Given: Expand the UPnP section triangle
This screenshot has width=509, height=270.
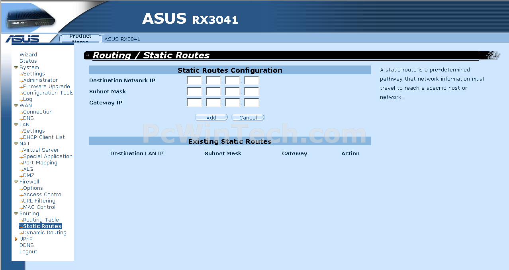Looking at the screenshot, I should (16, 239).
